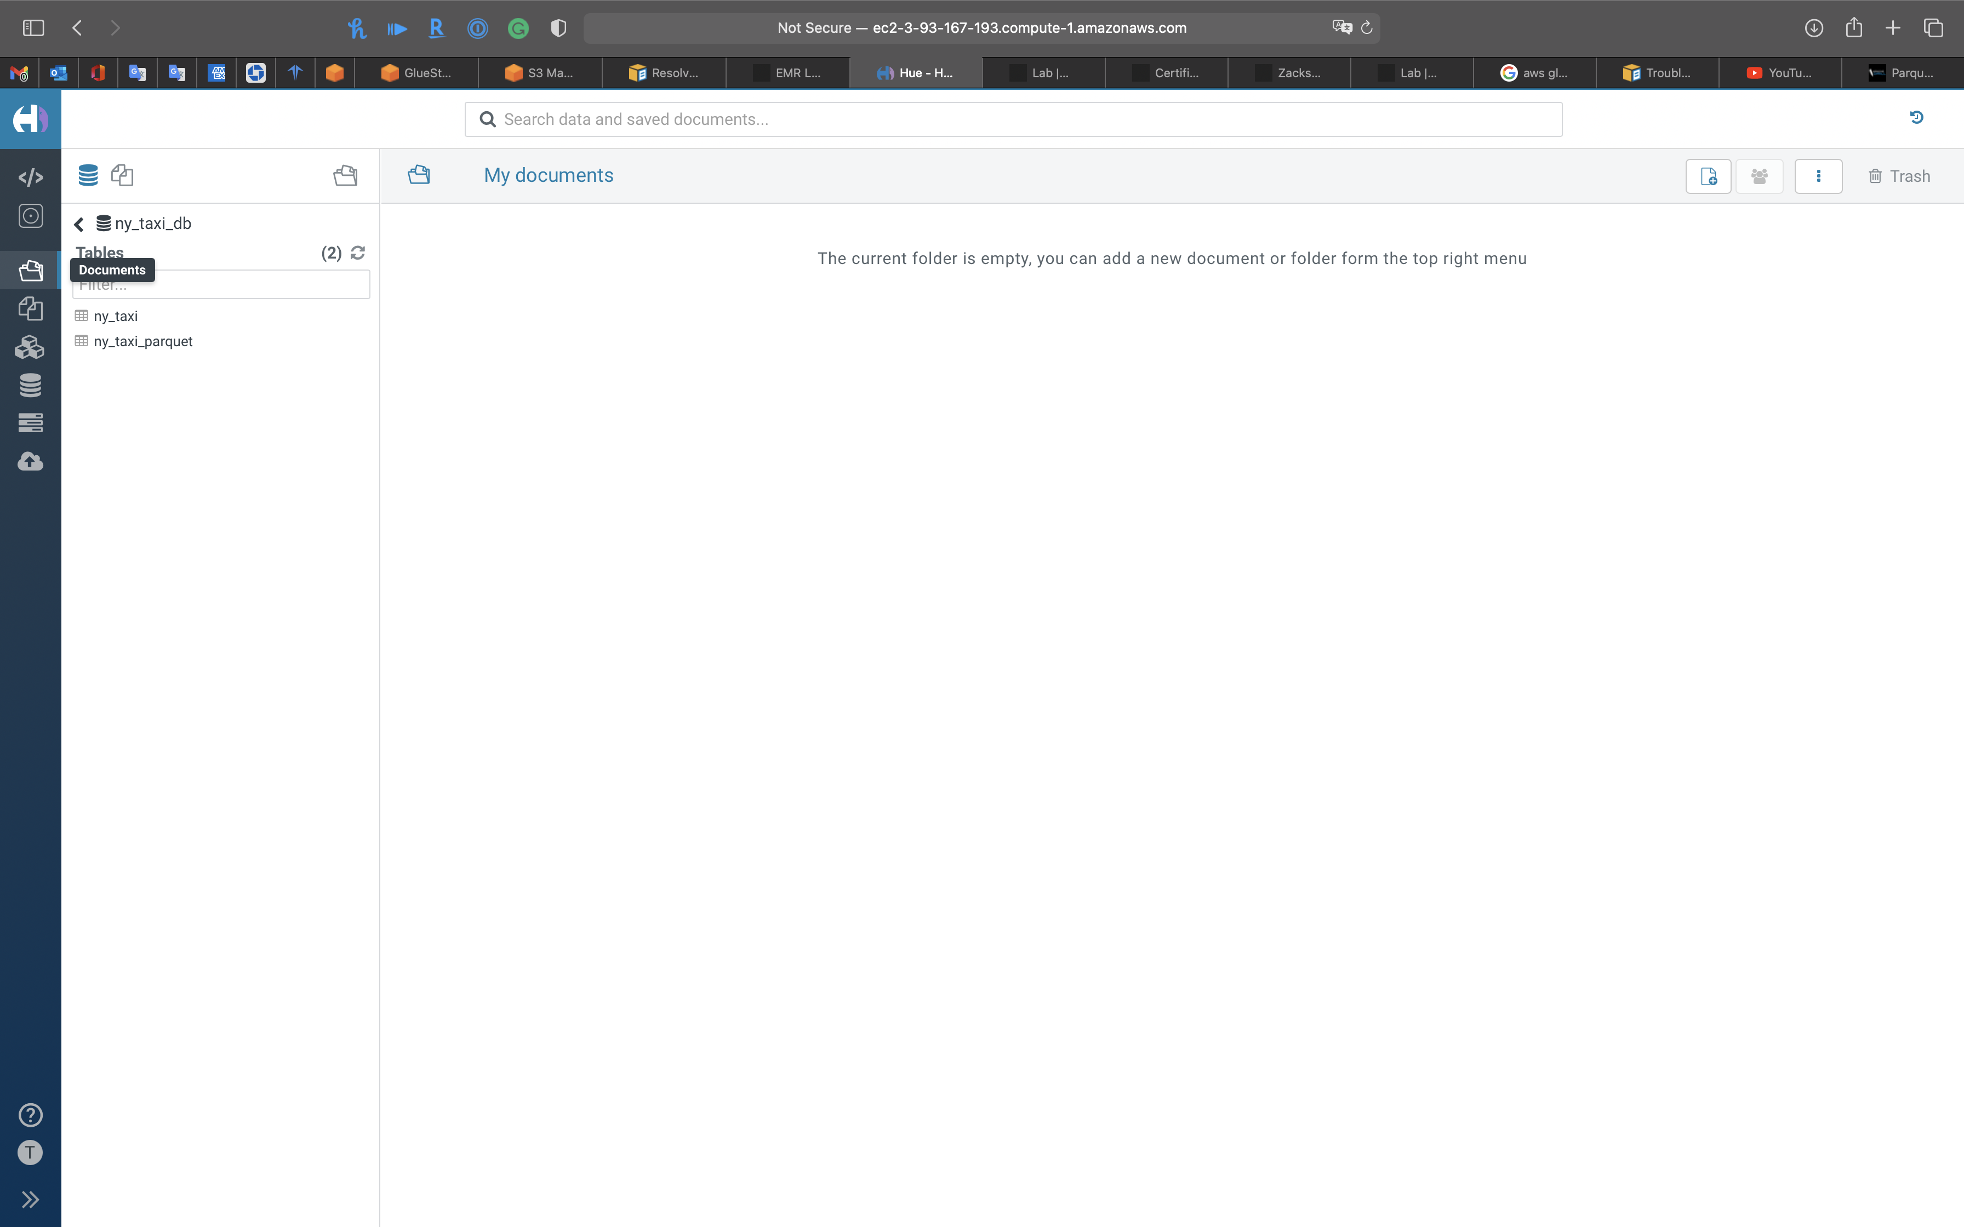Select the ny_taxi_parquet table

pos(143,342)
